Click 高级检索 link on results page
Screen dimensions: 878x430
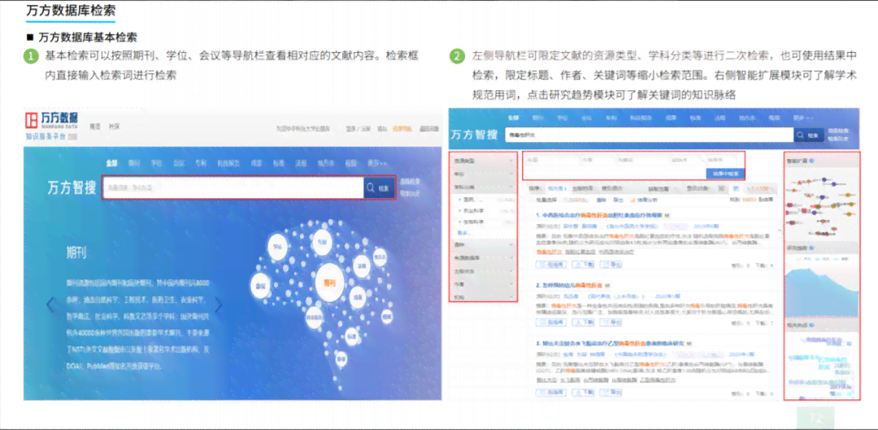(837, 130)
